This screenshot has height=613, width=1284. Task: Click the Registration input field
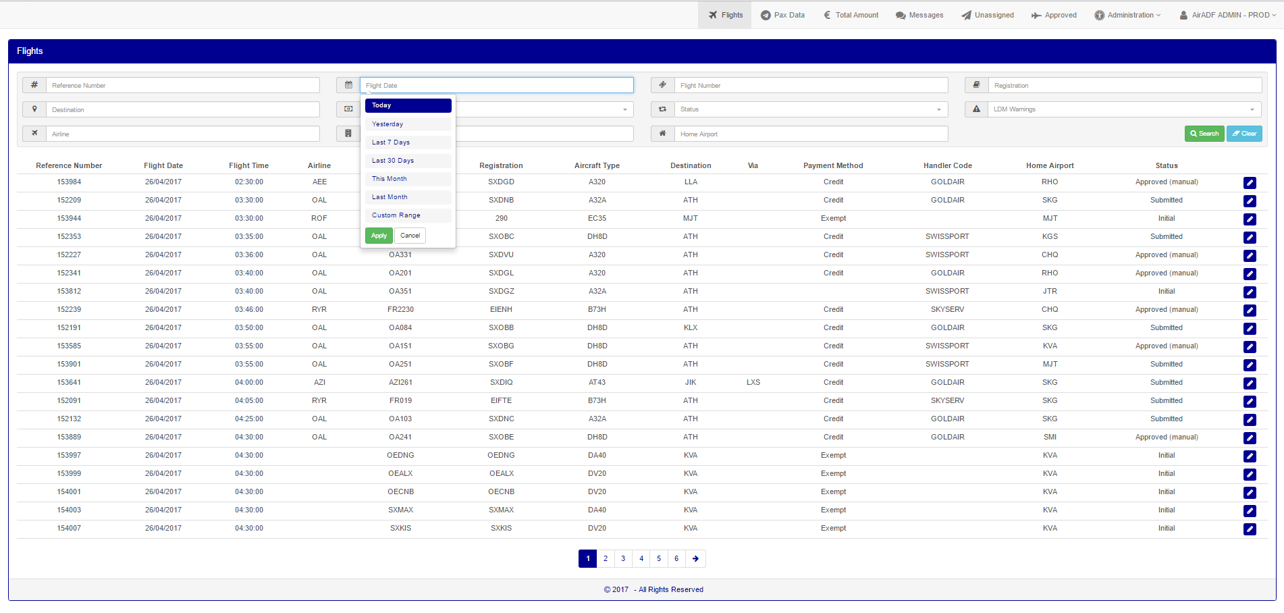[x=1125, y=85]
